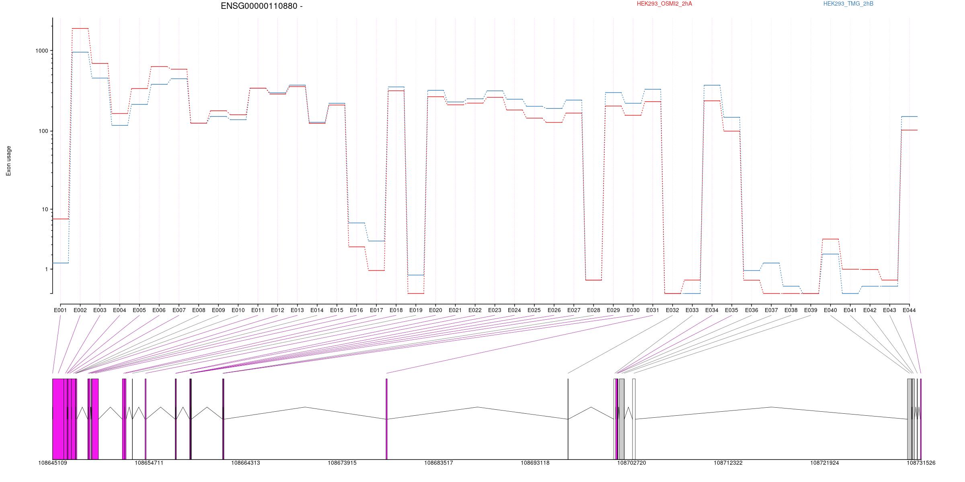Screen dimensions: 965x482
Task: Select exon label E032
Action: pyautogui.click(x=672, y=310)
